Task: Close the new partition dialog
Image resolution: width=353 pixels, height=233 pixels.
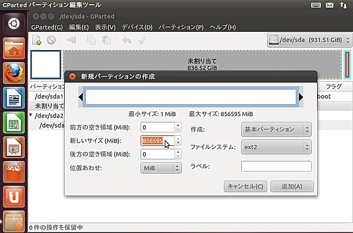Action: click(72, 76)
